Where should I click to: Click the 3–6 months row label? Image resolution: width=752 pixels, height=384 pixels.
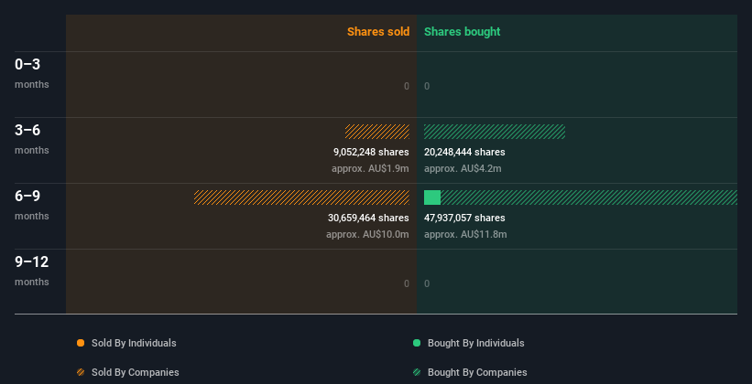point(32,139)
